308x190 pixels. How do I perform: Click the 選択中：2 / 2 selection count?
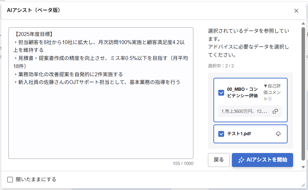[x=221, y=66]
